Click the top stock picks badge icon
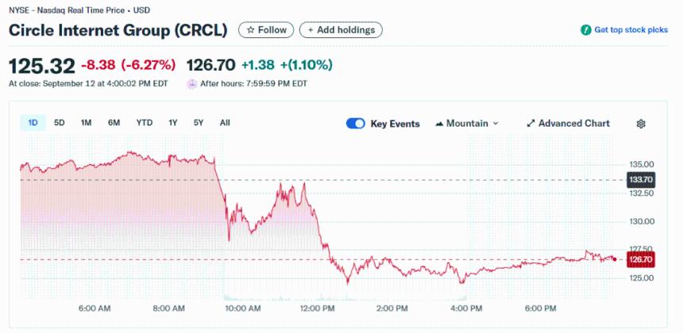Viewport: 683px width, 333px height. (585, 30)
